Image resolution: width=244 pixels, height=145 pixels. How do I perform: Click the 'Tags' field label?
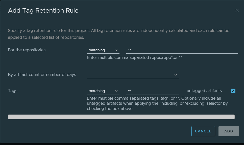(x=13, y=91)
